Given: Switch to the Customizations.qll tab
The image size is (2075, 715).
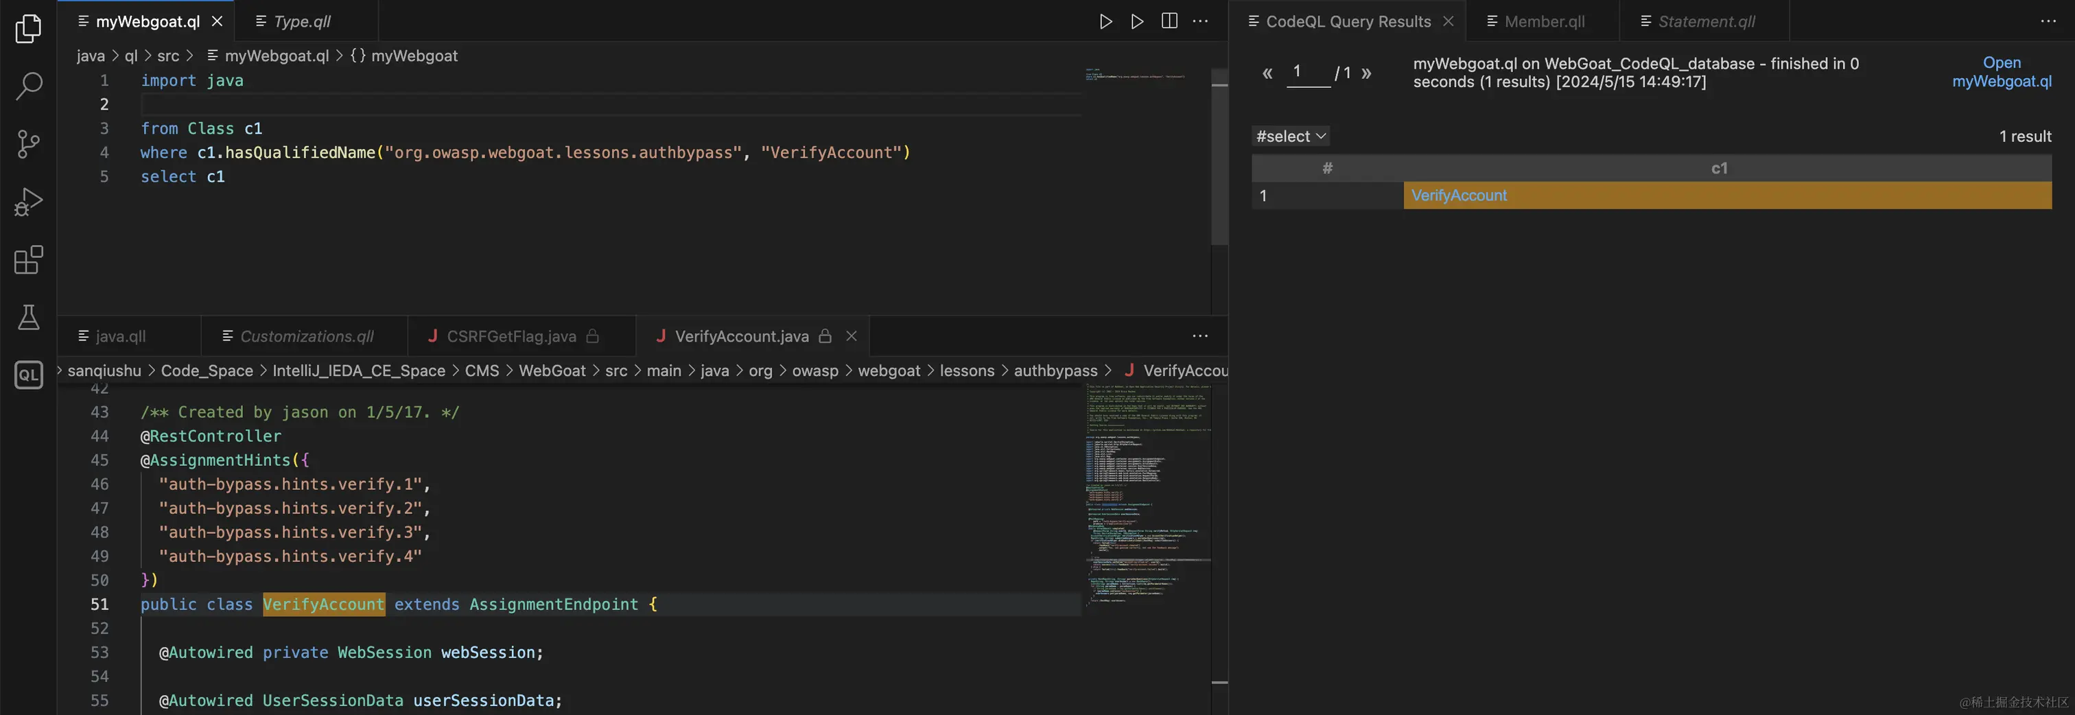Looking at the screenshot, I should pyautogui.click(x=306, y=336).
